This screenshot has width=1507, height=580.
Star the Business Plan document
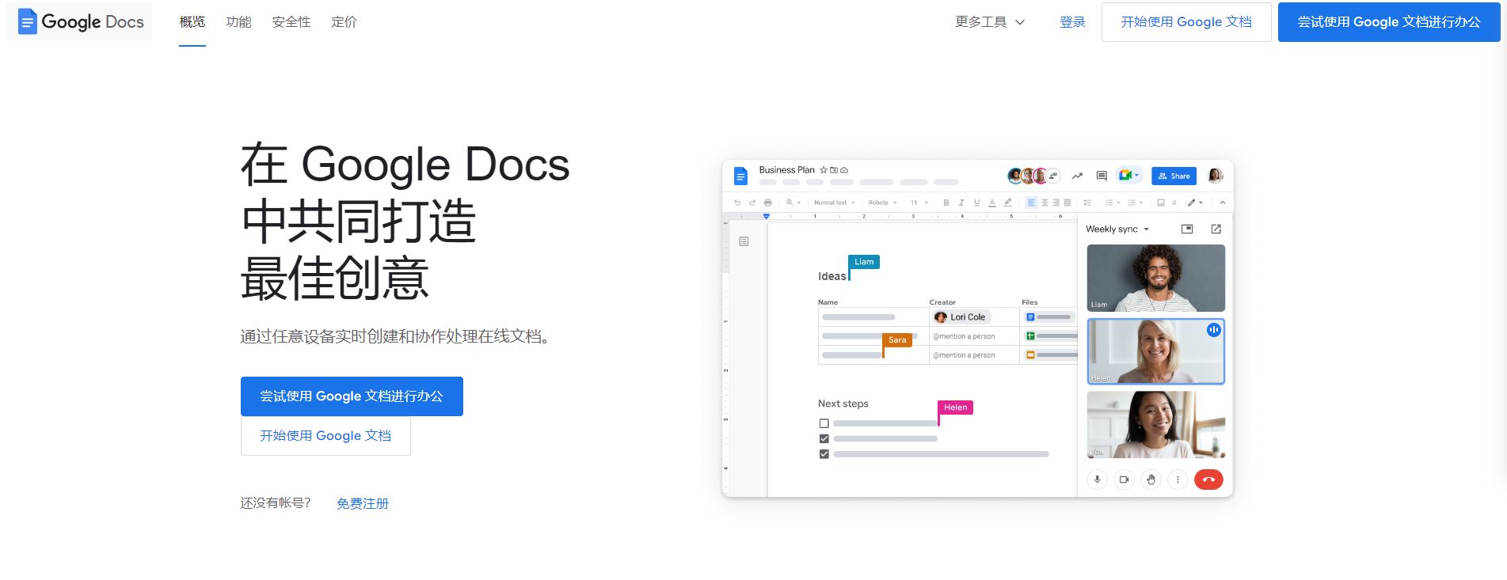[824, 170]
